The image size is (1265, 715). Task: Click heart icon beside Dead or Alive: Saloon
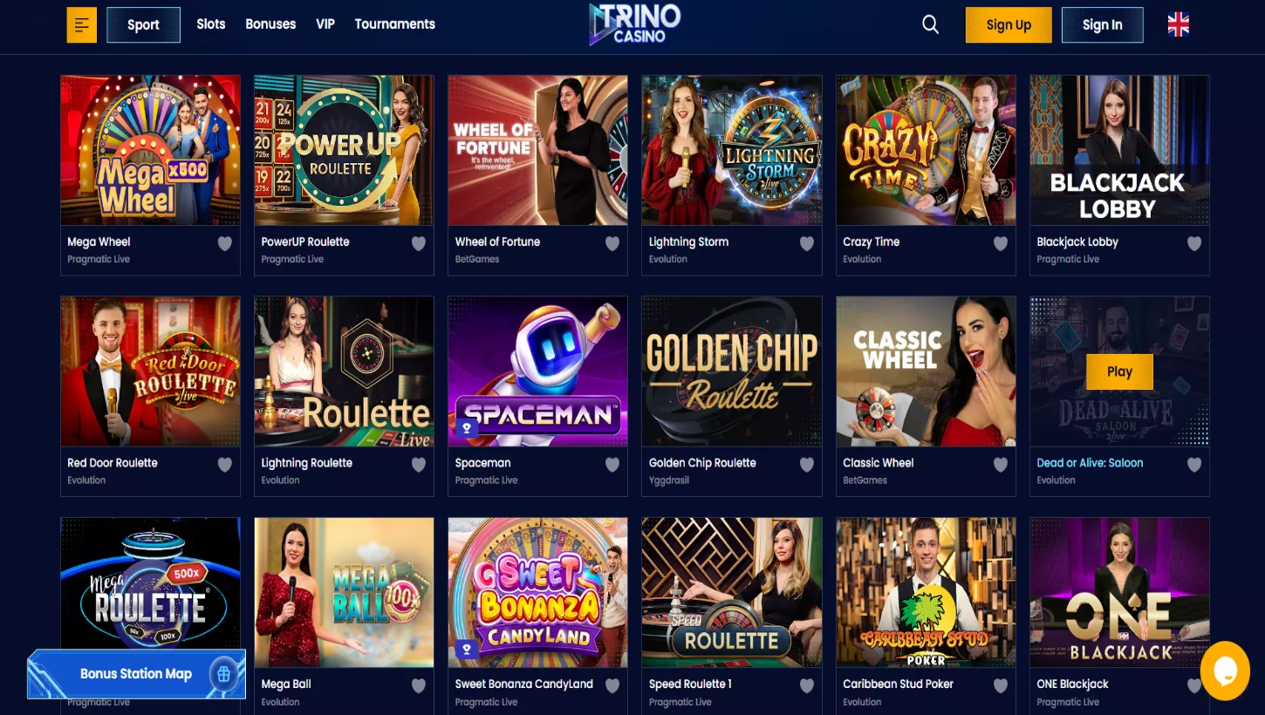pyautogui.click(x=1194, y=465)
